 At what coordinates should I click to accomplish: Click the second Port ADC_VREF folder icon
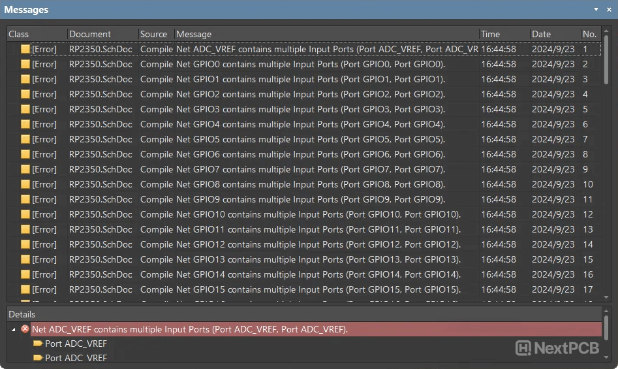pos(38,358)
